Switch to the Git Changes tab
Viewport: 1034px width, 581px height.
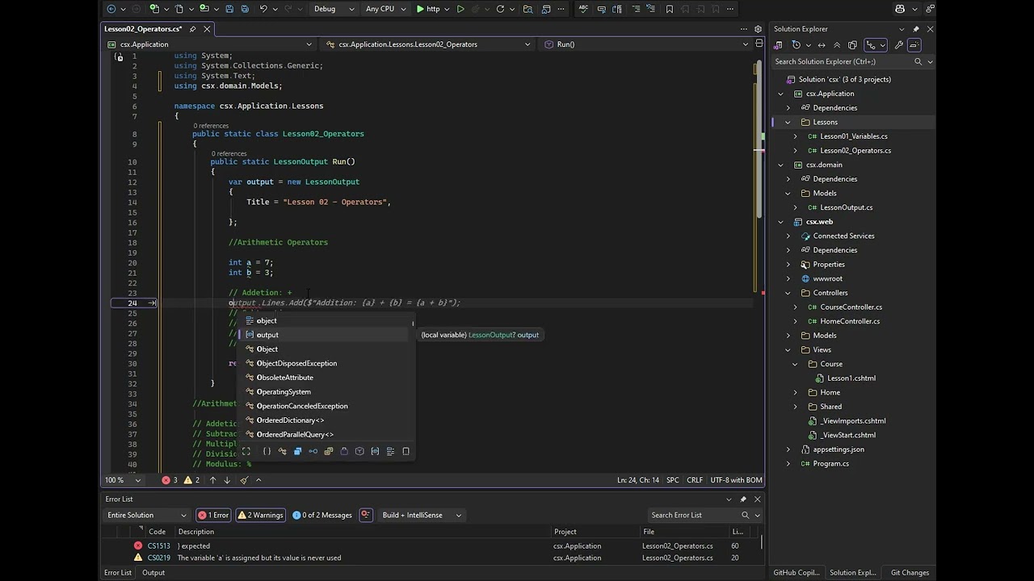click(910, 573)
